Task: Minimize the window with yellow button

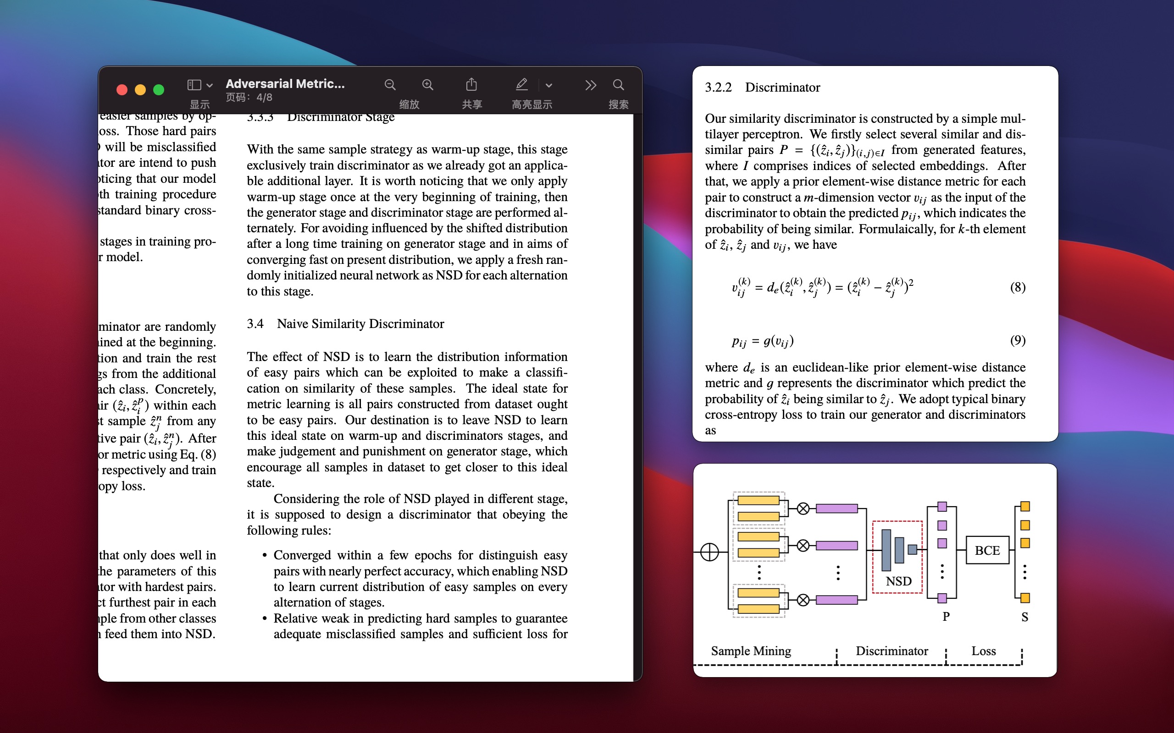Action: 140,90
